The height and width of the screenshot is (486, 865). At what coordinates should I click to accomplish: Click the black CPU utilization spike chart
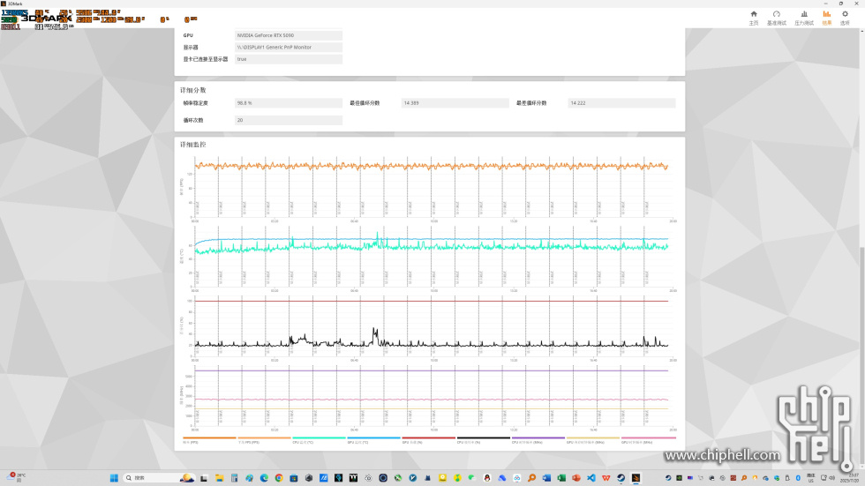432,326
